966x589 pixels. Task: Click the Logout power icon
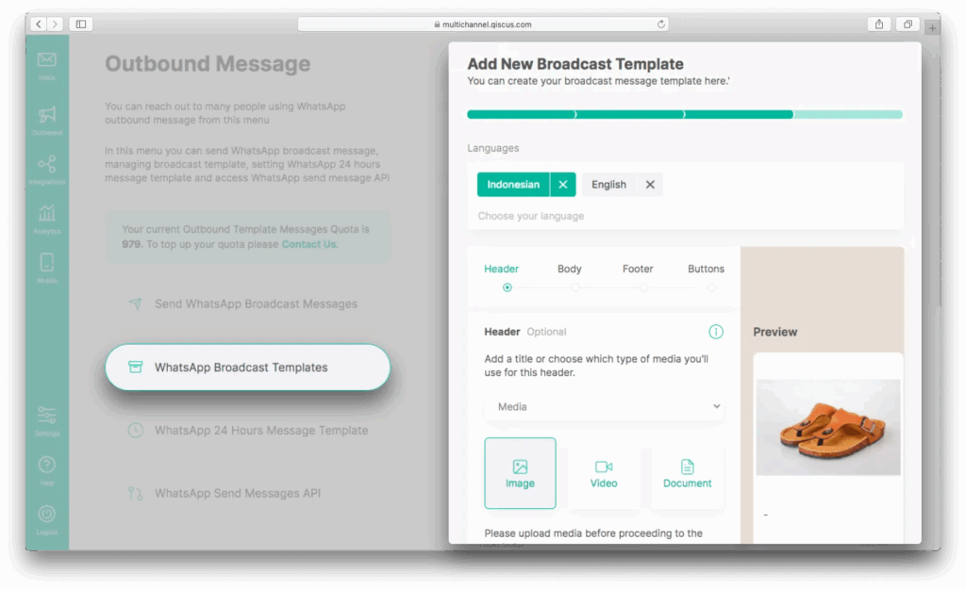point(47,515)
